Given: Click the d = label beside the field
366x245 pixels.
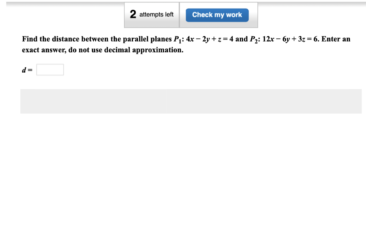Looking at the screenshot, I should click(x=27, y=69).
